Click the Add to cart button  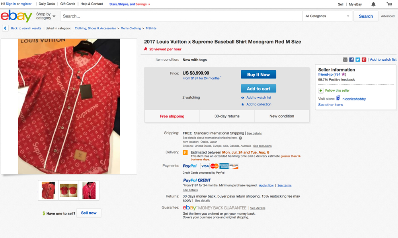258,89
